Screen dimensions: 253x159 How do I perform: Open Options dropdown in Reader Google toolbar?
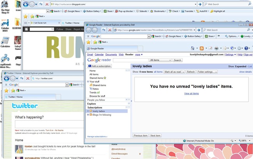pyautogui.click(x=232, y=36)
